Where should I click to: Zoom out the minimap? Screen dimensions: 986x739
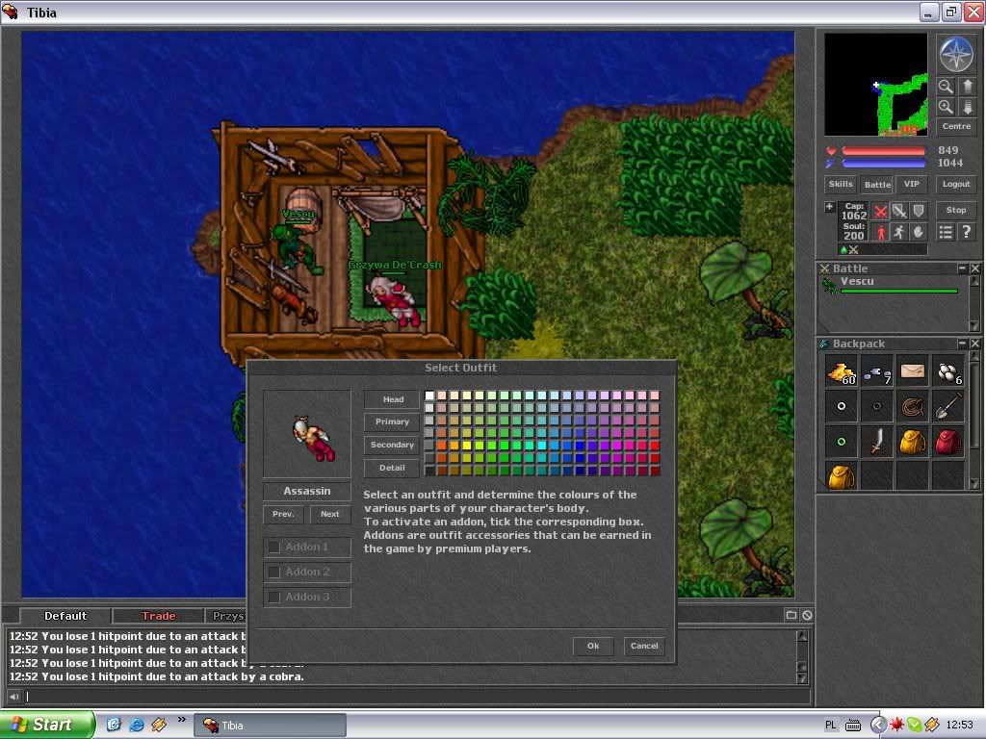point(946,86)
